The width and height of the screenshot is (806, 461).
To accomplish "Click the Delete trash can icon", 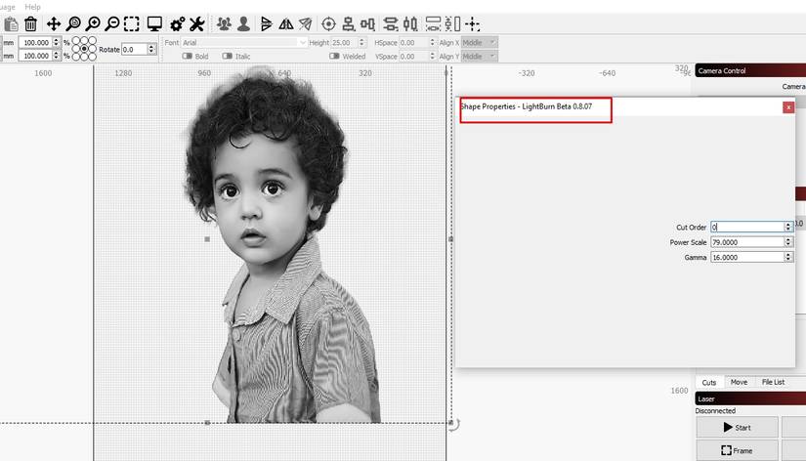I will pos(31,24).
